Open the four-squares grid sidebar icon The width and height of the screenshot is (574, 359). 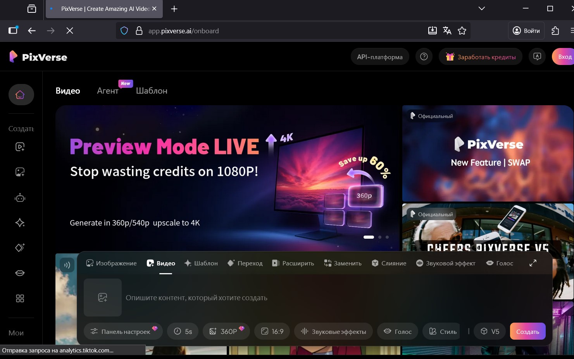click(x=20, y=298)
